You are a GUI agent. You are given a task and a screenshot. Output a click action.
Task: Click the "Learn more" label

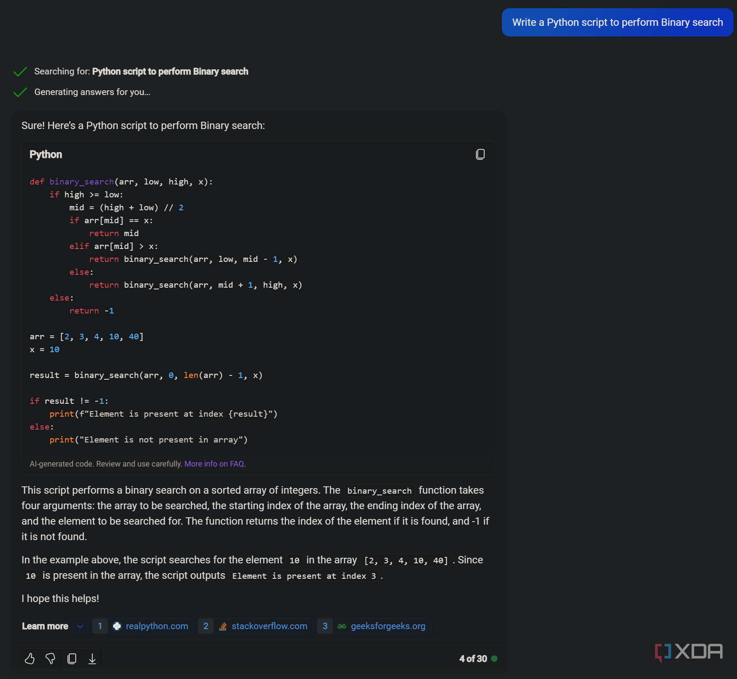click(45, 626)
